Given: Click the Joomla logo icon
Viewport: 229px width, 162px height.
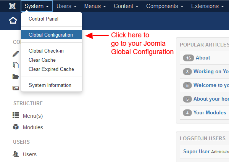Looking at the screenshot, I should (x=12, y=6).
